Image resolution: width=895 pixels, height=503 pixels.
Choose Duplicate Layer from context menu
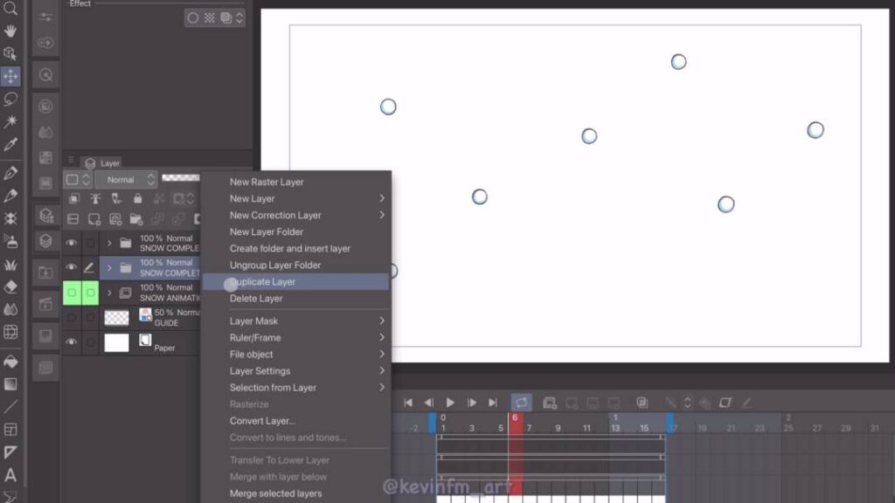(x=296, y=282)
